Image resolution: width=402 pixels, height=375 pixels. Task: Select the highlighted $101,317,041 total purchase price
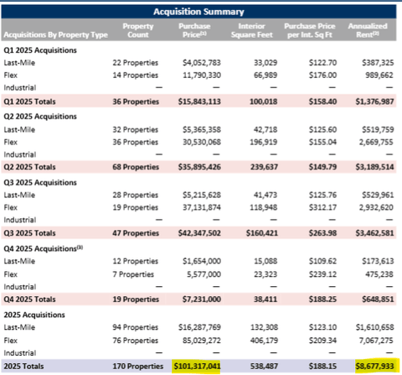click(197, 366)
